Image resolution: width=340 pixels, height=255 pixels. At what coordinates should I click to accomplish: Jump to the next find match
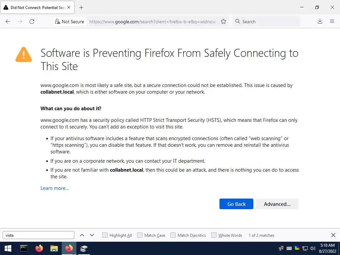[x=92, y=235]
